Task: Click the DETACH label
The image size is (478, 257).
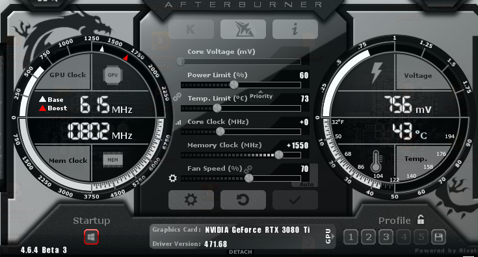Action: 241,252
